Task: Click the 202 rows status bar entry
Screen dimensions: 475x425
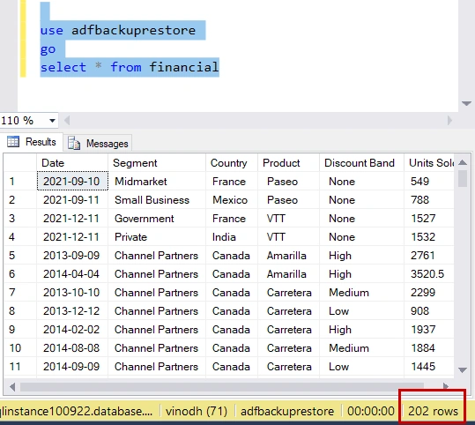Action: [433, 411]
